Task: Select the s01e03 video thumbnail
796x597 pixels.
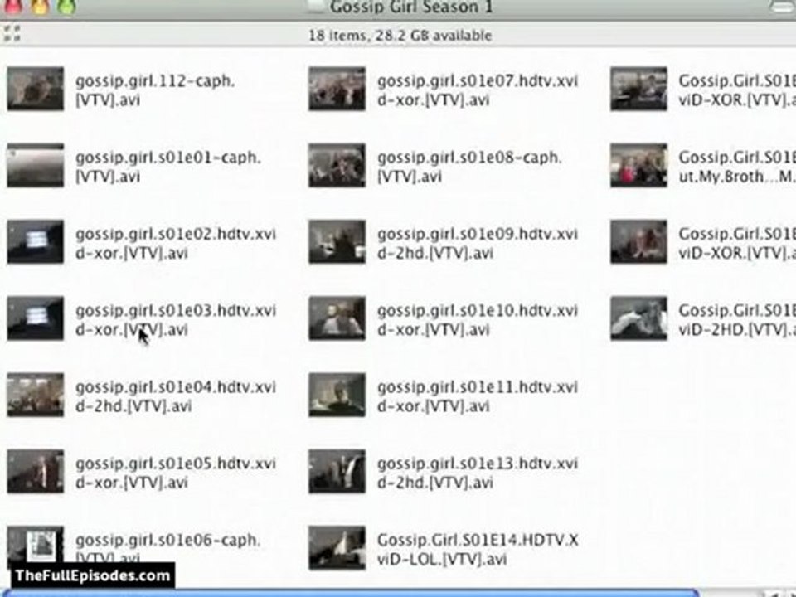Action: click(x=36, y=318)
